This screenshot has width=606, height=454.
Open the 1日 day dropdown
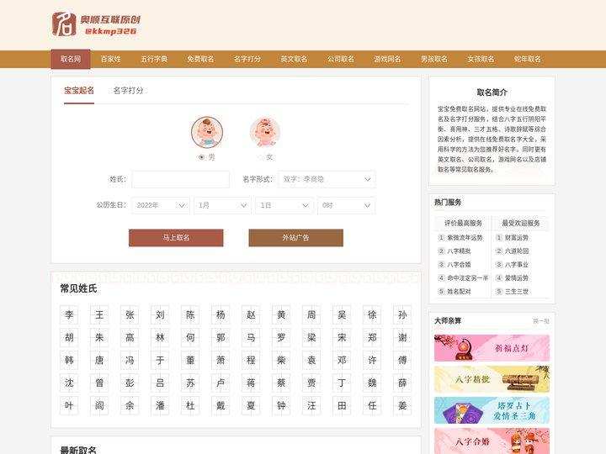click(x=284, y=205)
